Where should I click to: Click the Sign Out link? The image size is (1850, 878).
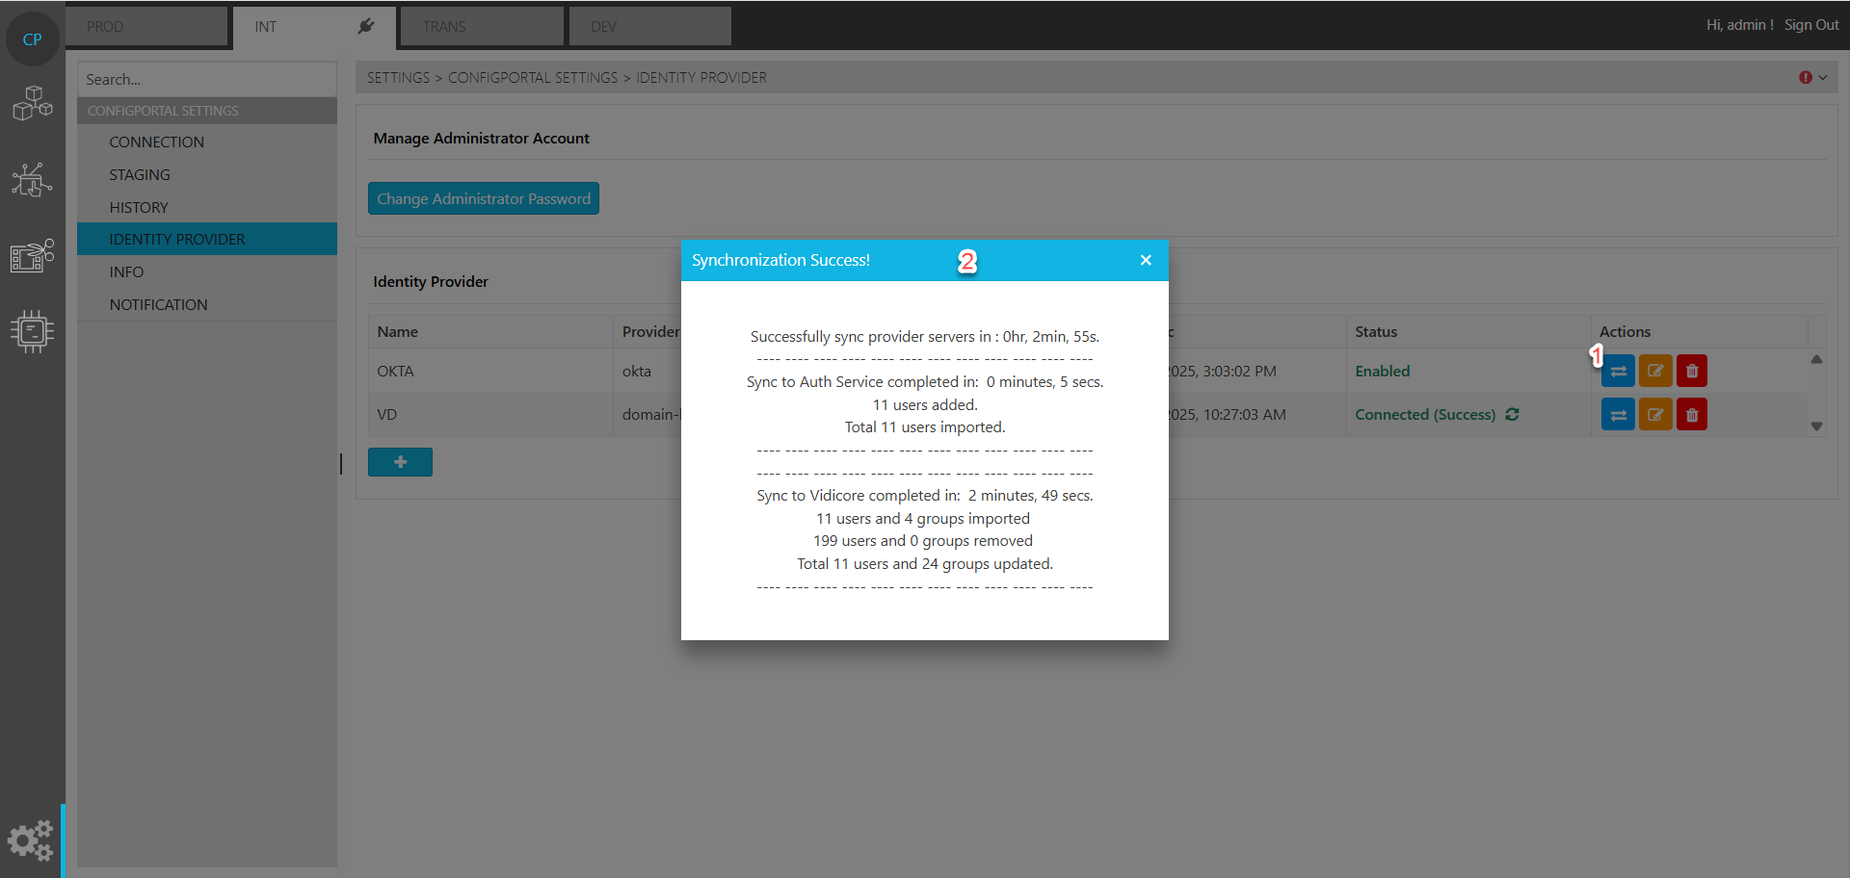(1811, 25)
